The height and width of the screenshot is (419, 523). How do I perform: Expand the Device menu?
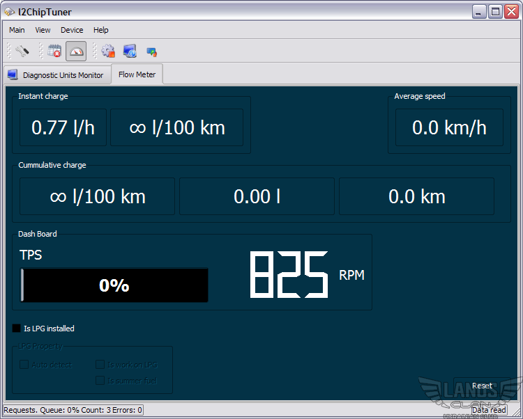pos(72,30)
